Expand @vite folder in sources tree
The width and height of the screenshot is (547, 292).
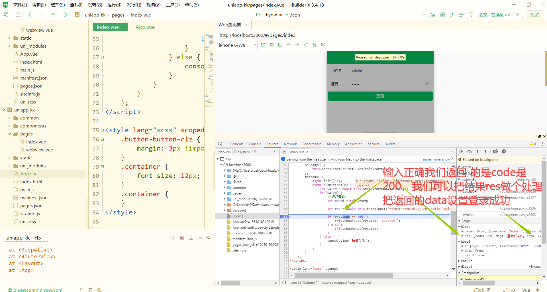point(224,182)
